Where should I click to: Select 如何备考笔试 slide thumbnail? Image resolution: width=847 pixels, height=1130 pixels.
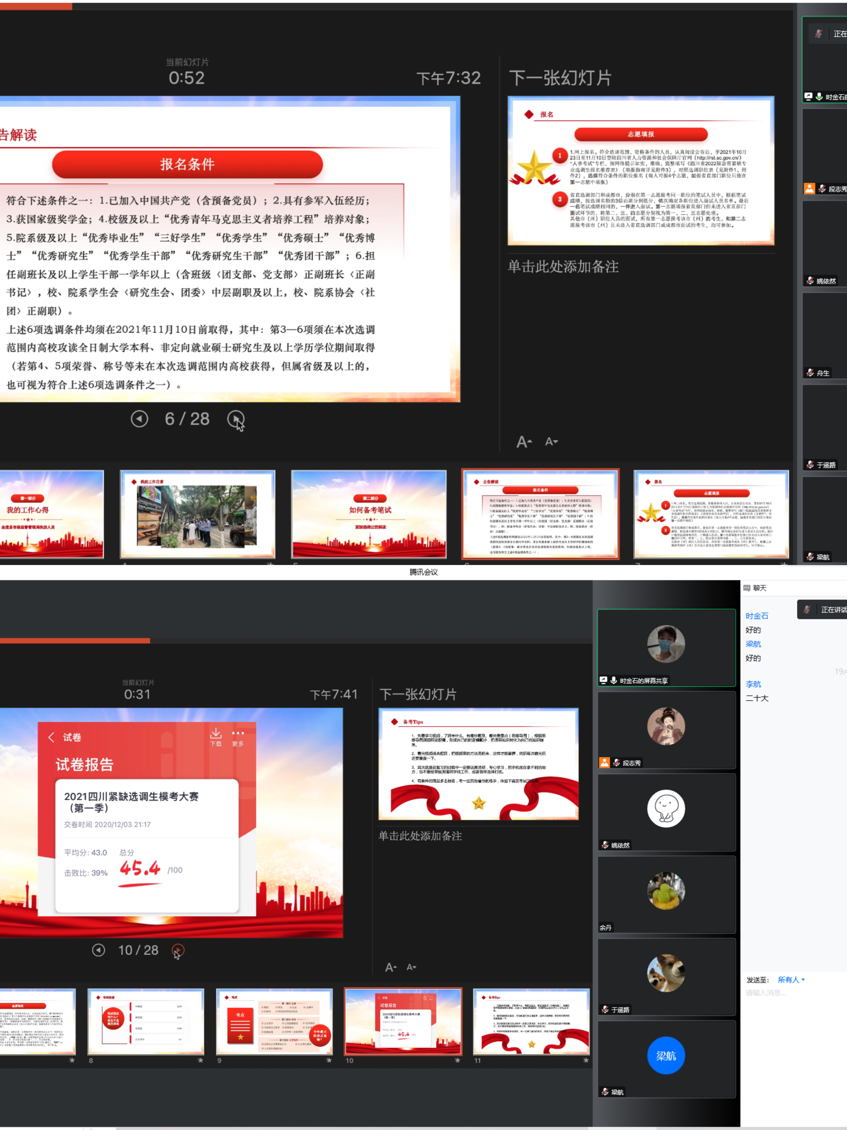tap(369, 514)
